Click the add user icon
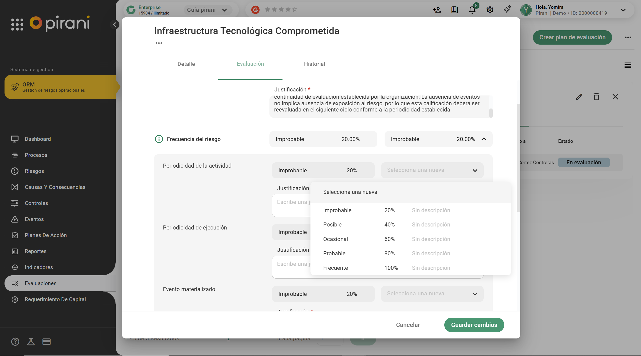641x356 pixels. coord(437,10)
